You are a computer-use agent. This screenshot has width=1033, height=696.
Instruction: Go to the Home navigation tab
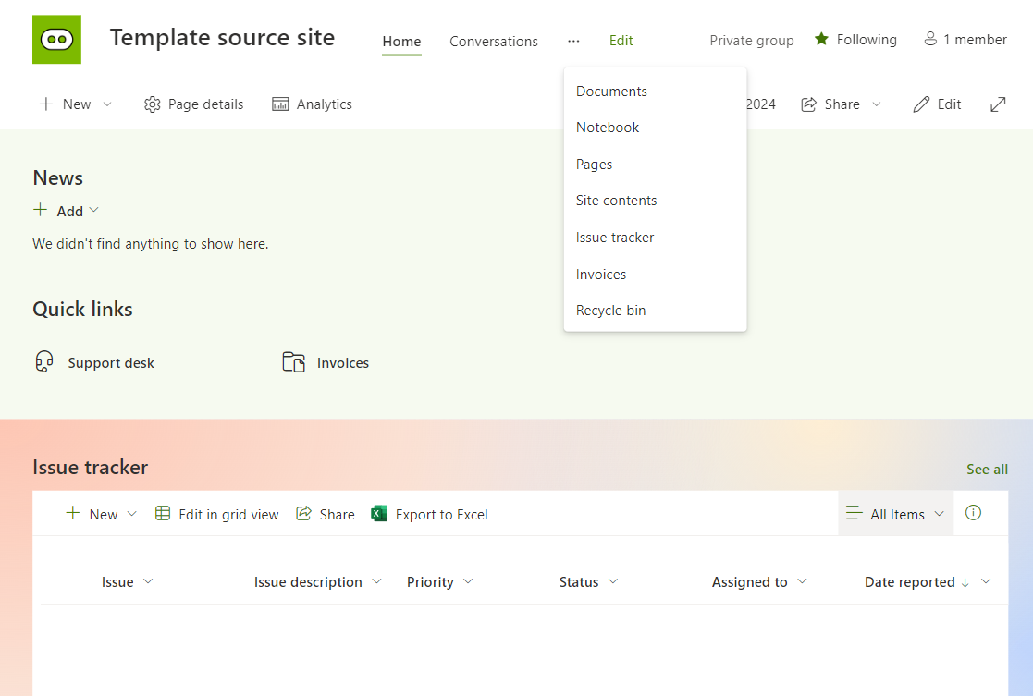(402, 41)
